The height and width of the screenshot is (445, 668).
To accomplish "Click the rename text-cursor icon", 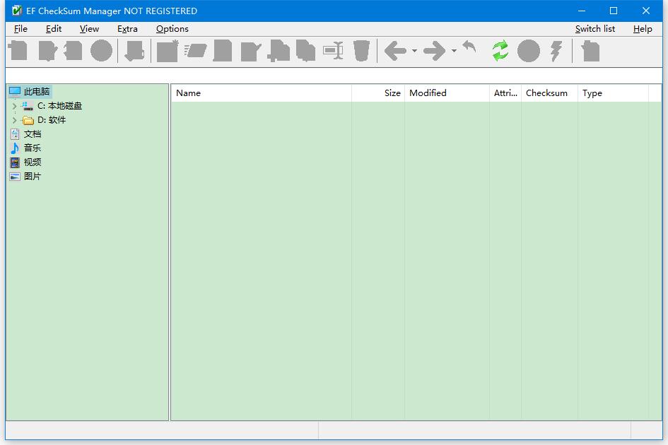I will tap(334, 51).
